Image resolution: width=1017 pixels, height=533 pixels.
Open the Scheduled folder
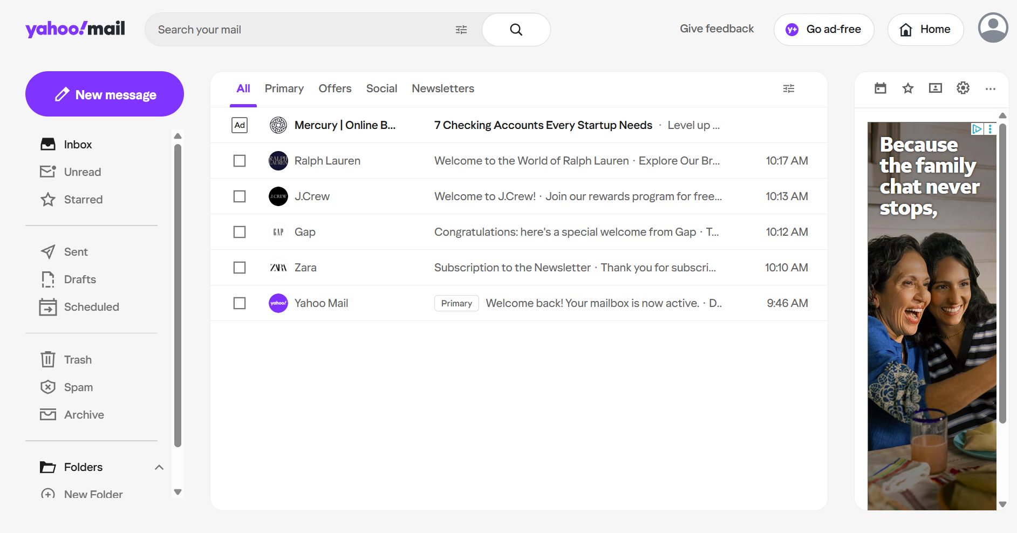(x=92, y=307)
